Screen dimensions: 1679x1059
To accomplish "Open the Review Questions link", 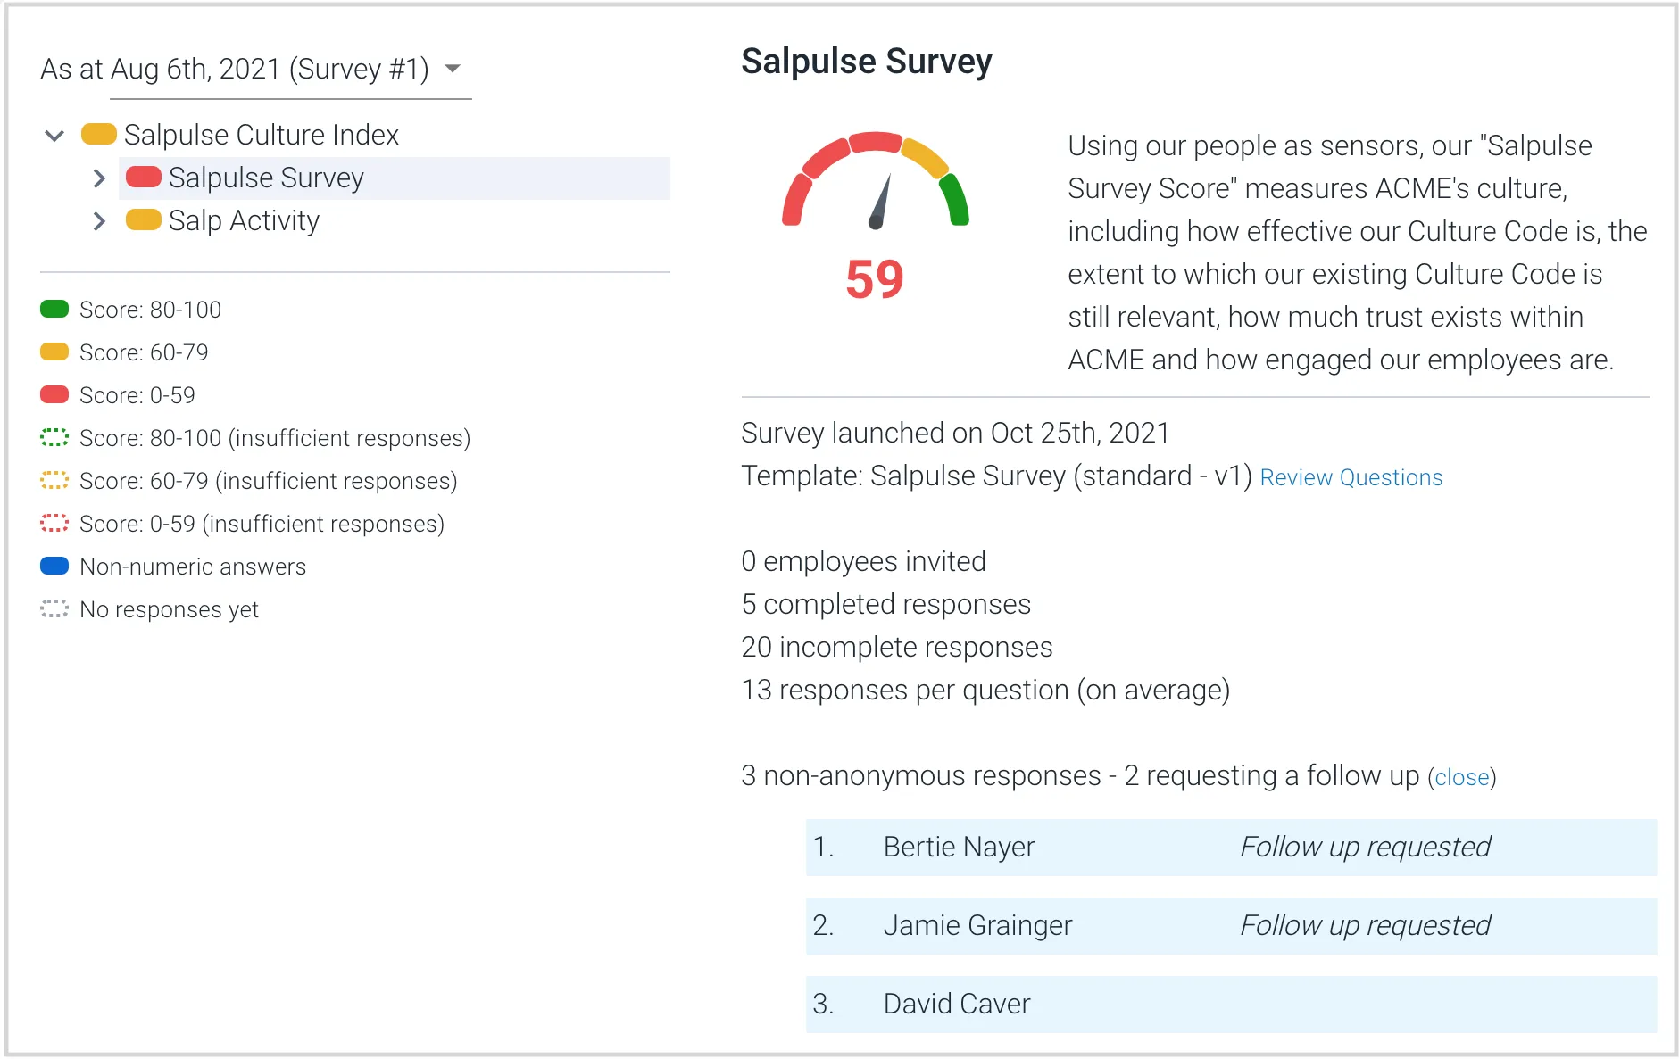I will point(1351,478).
